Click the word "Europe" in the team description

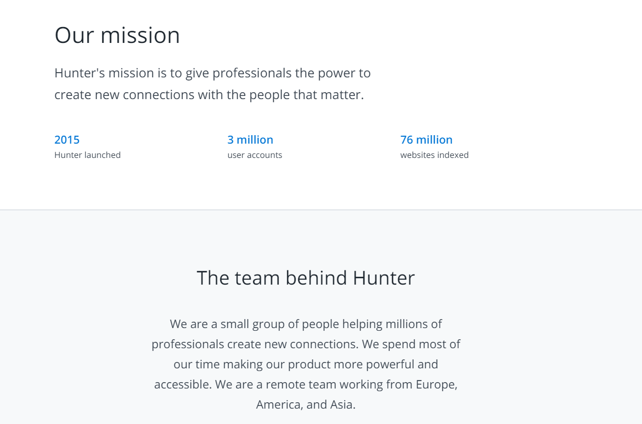tap(436, 384)
